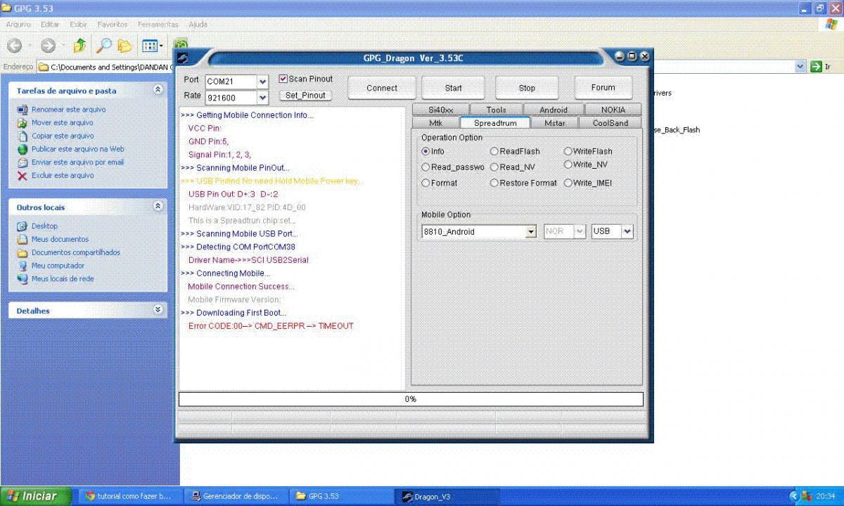Click the 0% progress bar
This screenshot has height=506, width=844.
click(411, 399)
